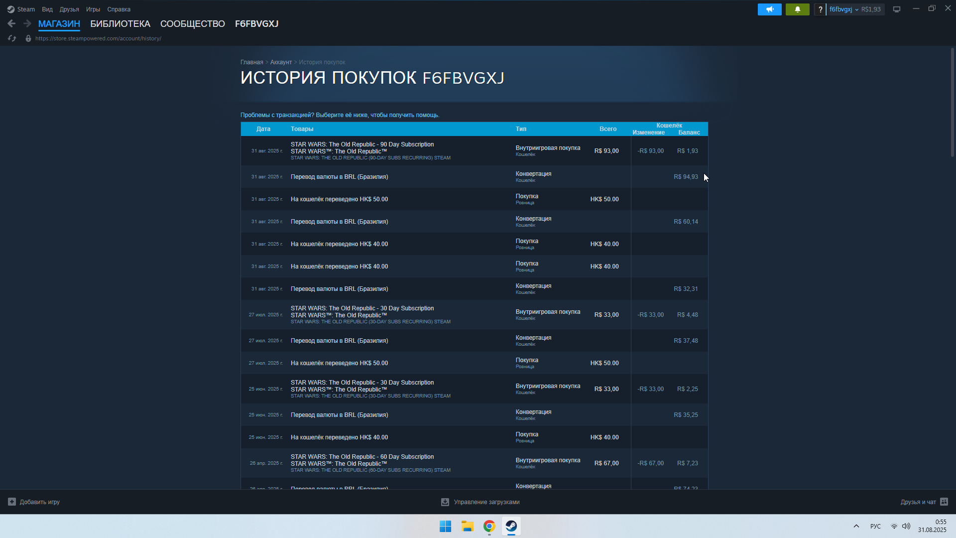
Task: Switch to the БИБЛИОТЕКА tab
Action: [120, 24]
